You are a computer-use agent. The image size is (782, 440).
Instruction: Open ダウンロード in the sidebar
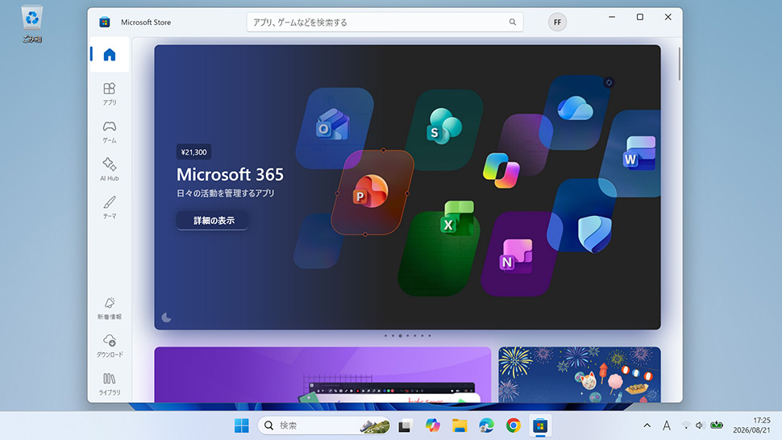click(109, 346)
